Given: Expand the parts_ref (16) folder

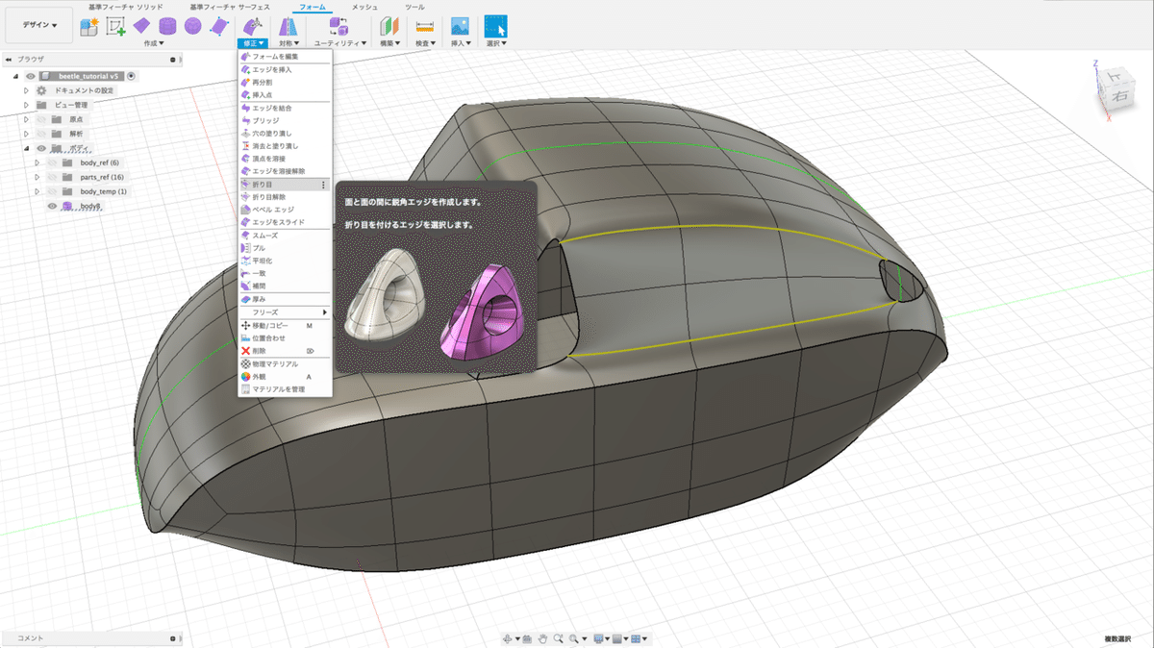Looking at the screenshot, I should (x=38, y=177).
